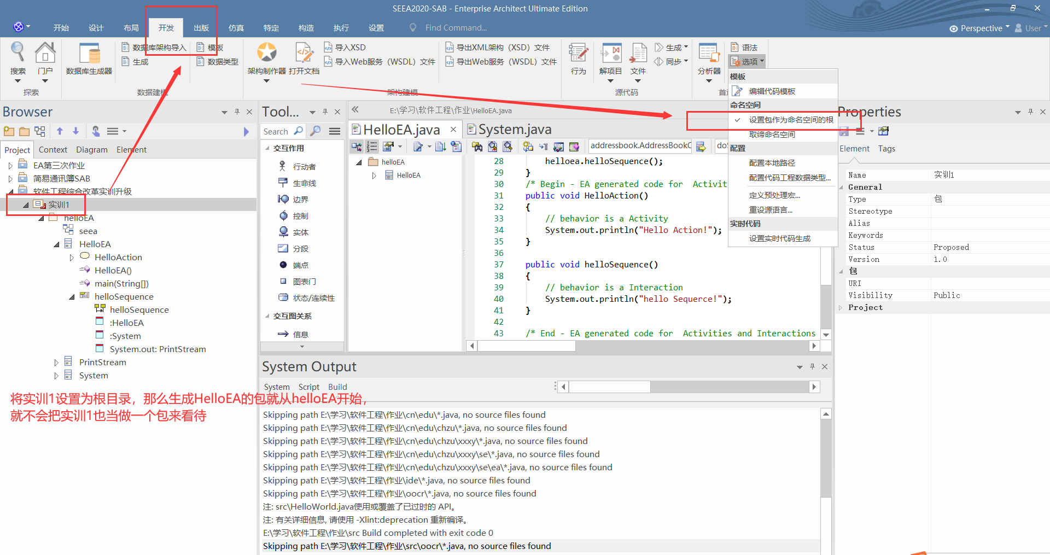Open the 选项 dropdown in ribbon
This screenshot has height=555, width=1050.
(x=747, y=61)
